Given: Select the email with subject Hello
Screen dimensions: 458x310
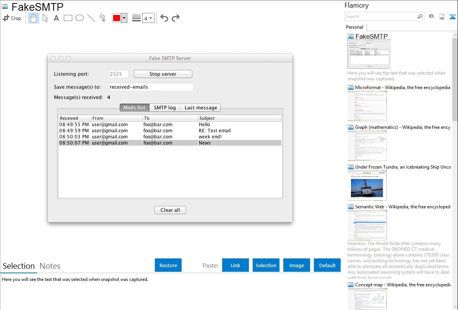Looking at the screenshot, I should 170,125.
